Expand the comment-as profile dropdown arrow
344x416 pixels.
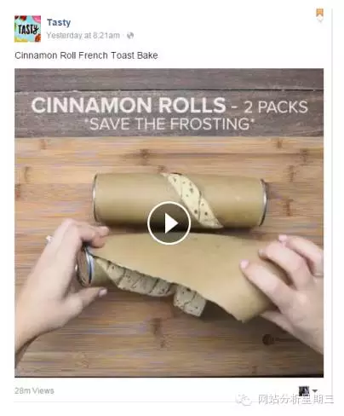(x=314, y=391)
